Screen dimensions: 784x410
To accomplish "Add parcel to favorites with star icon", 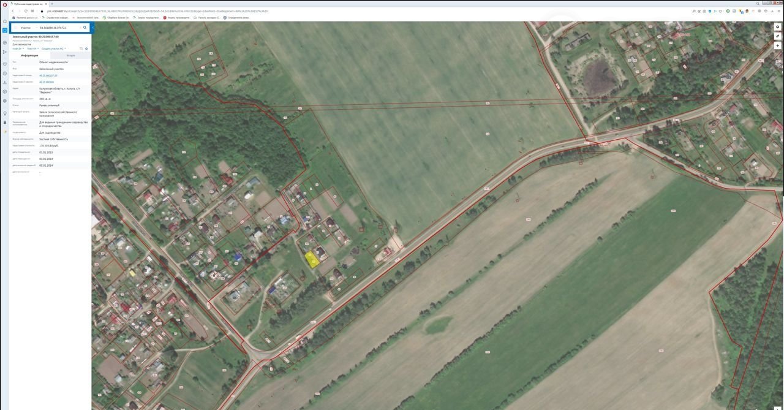I will [86, 48].
